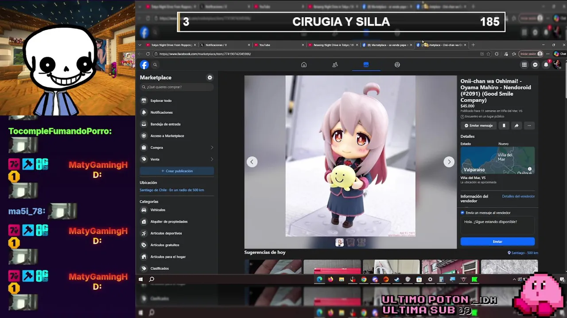Open the browser tab list dropdown arrow

click(140, 45)
